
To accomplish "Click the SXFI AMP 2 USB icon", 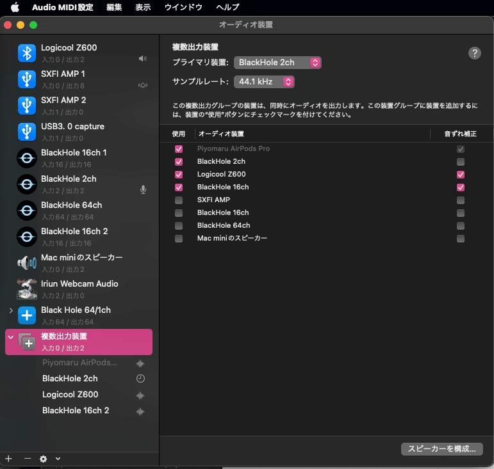I will point(27,106).
